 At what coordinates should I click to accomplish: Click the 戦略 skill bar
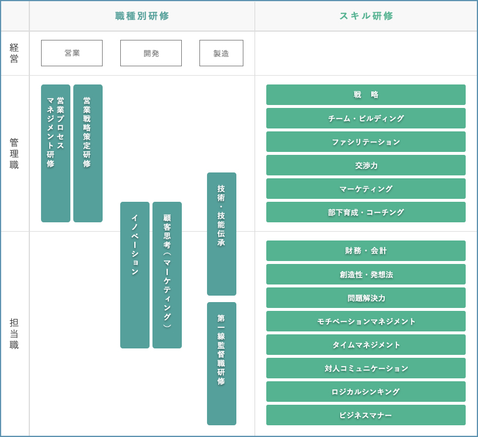click(x=366, y=94)
